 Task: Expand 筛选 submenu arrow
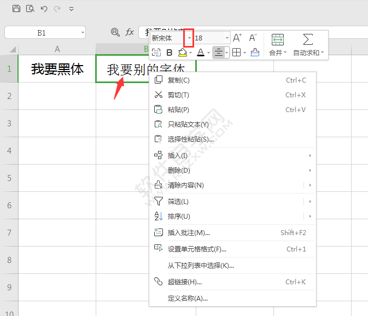[310, 202]
